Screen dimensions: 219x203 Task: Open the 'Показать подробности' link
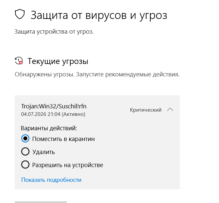tap(51, 180)
